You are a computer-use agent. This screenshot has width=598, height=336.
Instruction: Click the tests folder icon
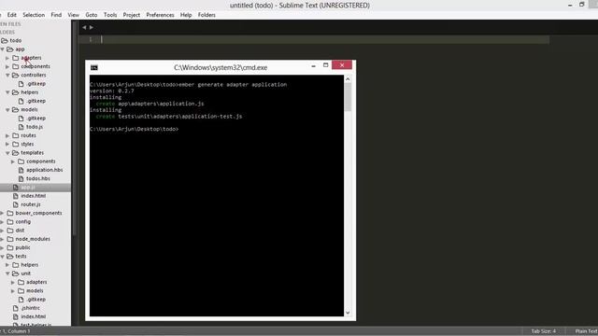10,257
